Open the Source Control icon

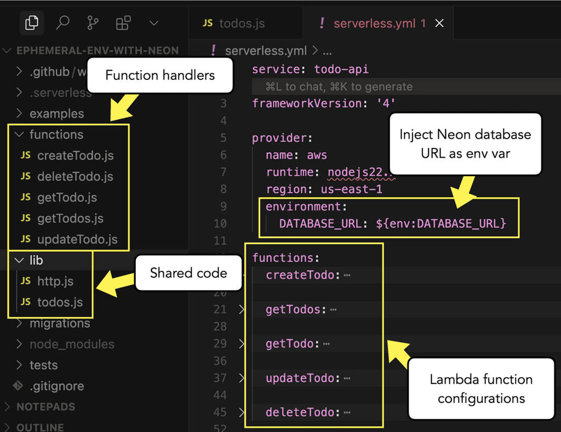(x=93, y=23)
